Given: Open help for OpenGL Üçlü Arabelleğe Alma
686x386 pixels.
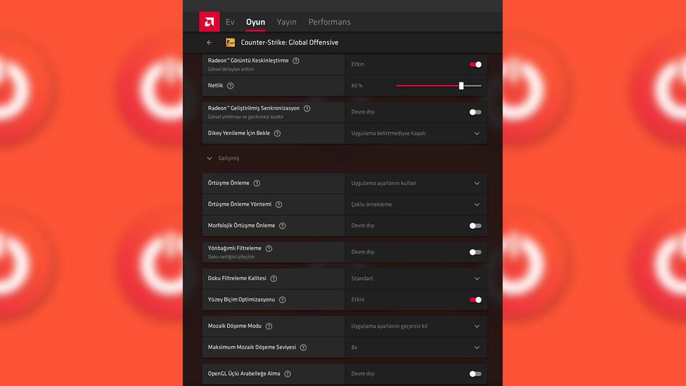Looking at the screenshot, I should pyautogui.click(x=287, y=373).
